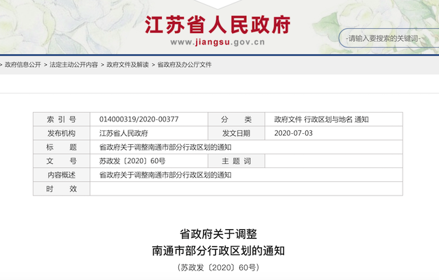Open the 省政府及办公厅文件 breadcrumb link

185,65
